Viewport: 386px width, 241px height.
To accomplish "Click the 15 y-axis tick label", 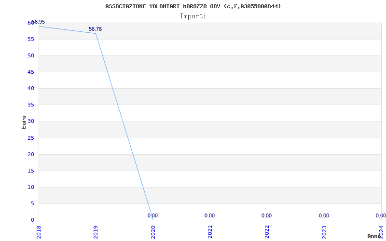I will pos(31,171).
